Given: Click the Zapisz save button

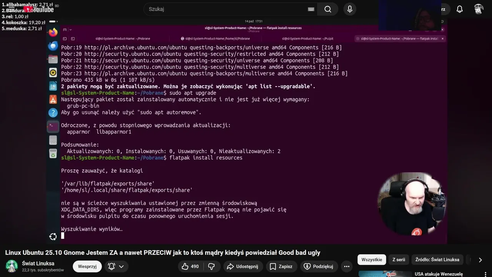Looking at the screenshot, I should tap(281, 266).
